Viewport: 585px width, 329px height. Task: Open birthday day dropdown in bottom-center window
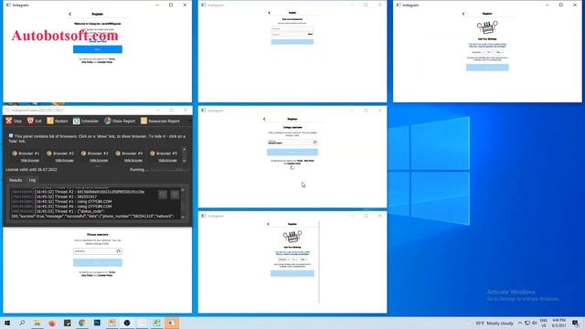point(294,260)
